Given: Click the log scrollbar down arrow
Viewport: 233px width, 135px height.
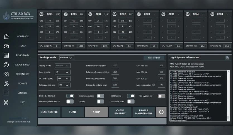Looking at the screenshot, I should pos(228,120).
